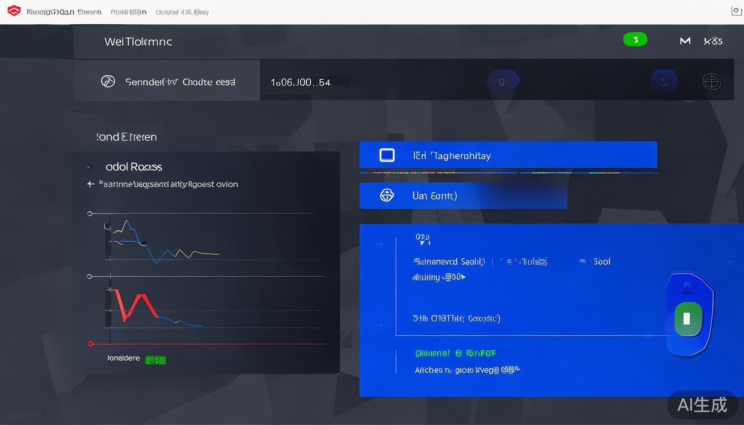Viewport: 744px width, 425px height.
Task: Click the 1o06.J00..54 value field
Action: click(x=300, y=82)
